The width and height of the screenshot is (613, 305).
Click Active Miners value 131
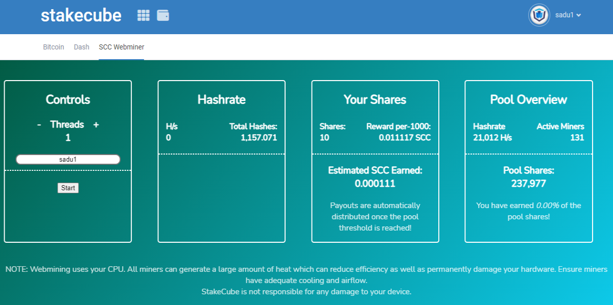(577, 137)
